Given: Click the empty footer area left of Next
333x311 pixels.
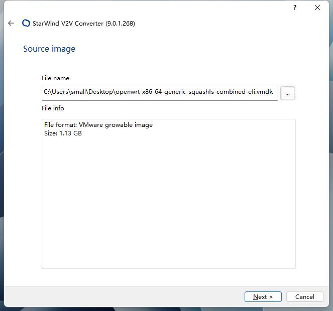Looking at the screenshot, I should click(126, 297).
